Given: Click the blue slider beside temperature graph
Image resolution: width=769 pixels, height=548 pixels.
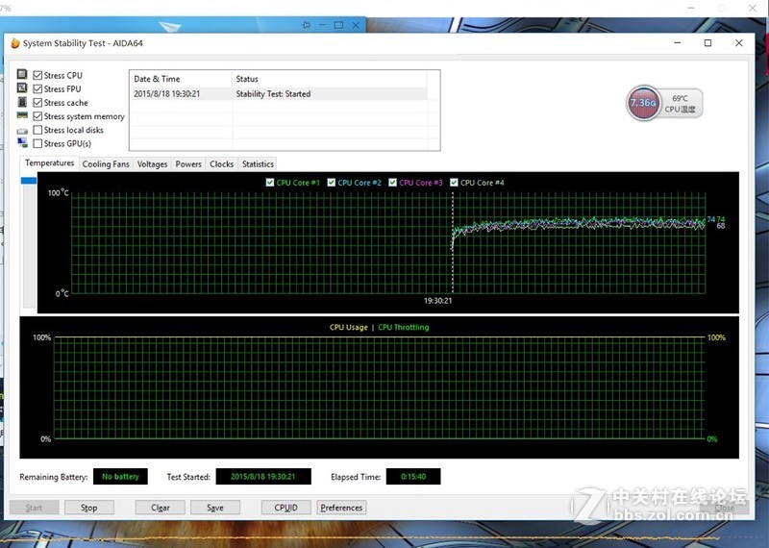Looking at the screenshot, I should click(29, 181).
